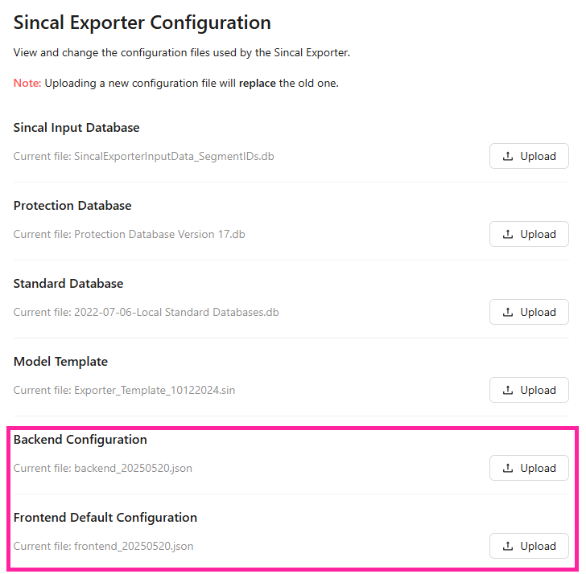Image resolution: width=586 pixels, height=574 pixels.
Task: Click the Protection Database section heading
Action: [72, 206]
